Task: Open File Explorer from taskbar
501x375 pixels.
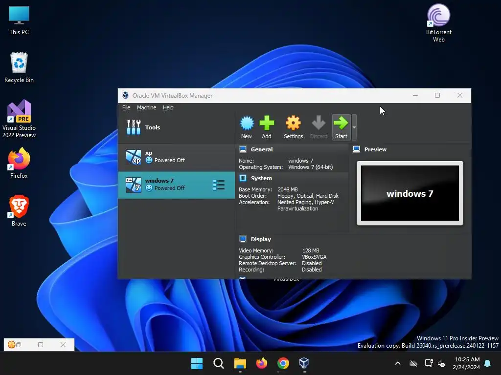Action: (x=240, y=363)
